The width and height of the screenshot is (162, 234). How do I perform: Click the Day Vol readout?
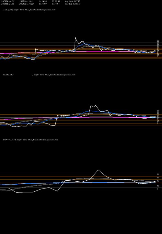(73, 4)
